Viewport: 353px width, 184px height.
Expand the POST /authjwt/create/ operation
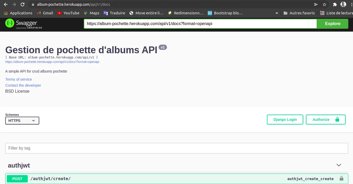(177, 179)
